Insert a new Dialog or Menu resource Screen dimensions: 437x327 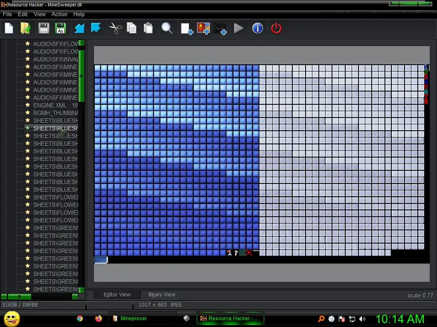pyautogui.click(x=220, y=29)
